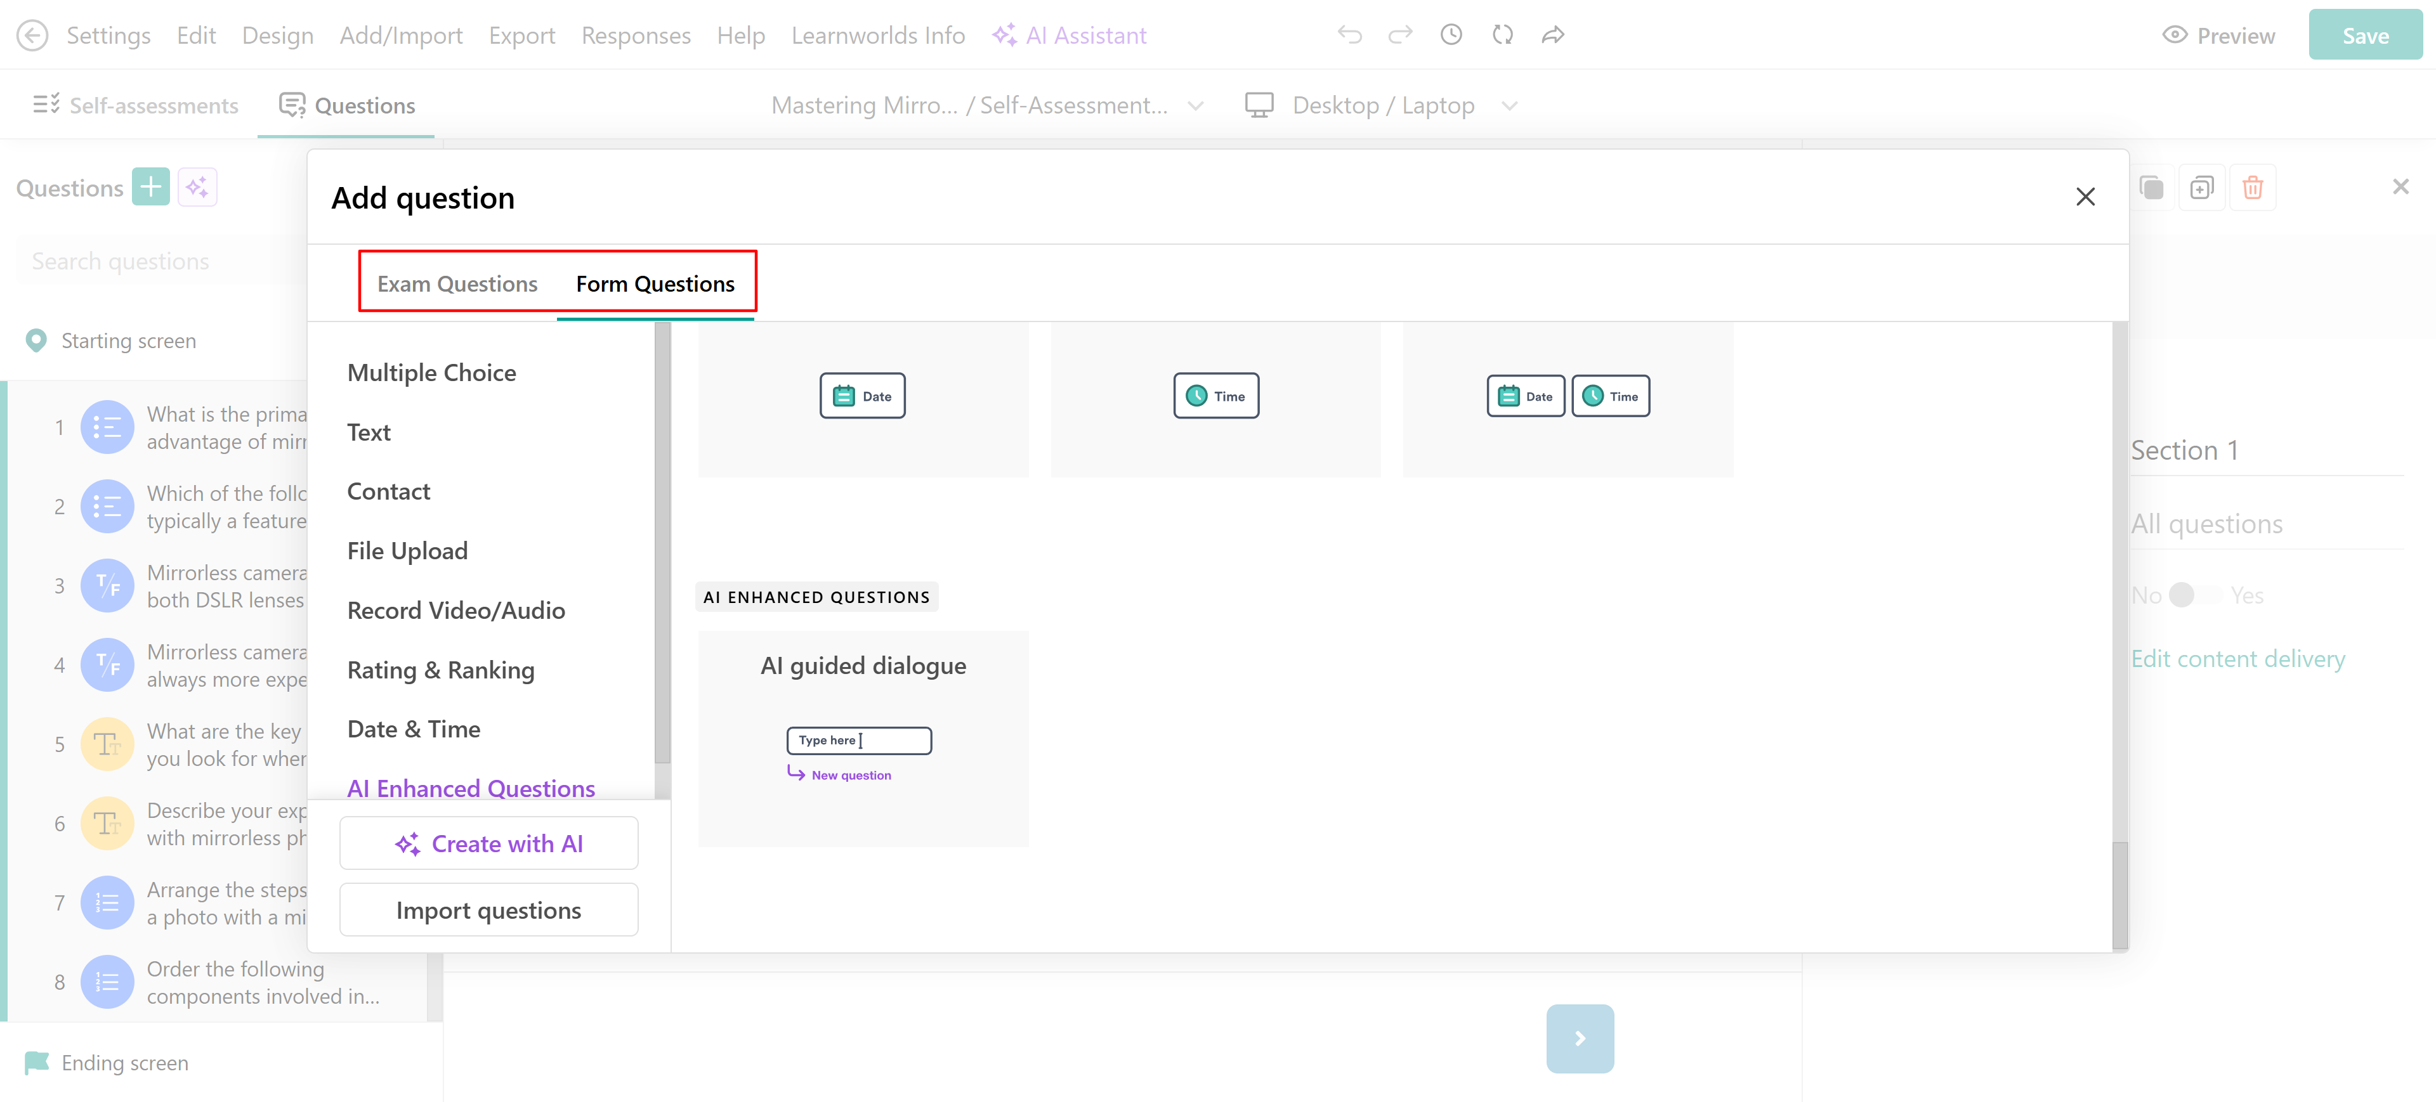This screenshot has width=2436, height=1102.
Task: Click the duplicate question icon
Action: [2201, 188]
